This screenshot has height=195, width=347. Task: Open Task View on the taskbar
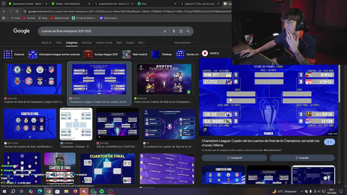[22, 191]
